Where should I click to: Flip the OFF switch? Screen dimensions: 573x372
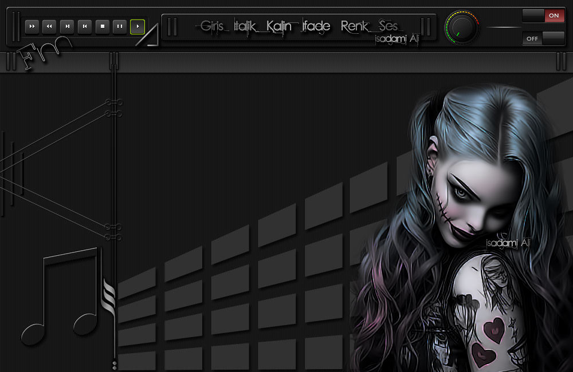(544, 38)
